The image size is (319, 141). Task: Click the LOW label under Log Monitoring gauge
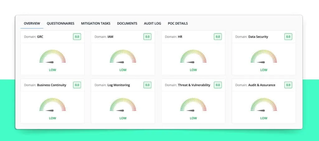[123, 118]
